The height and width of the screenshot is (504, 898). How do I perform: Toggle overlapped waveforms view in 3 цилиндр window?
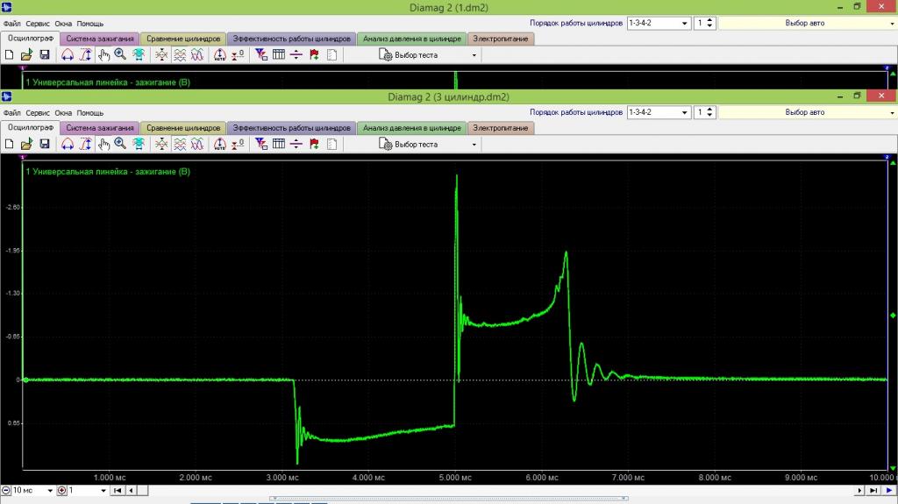[x=197, y=144]
